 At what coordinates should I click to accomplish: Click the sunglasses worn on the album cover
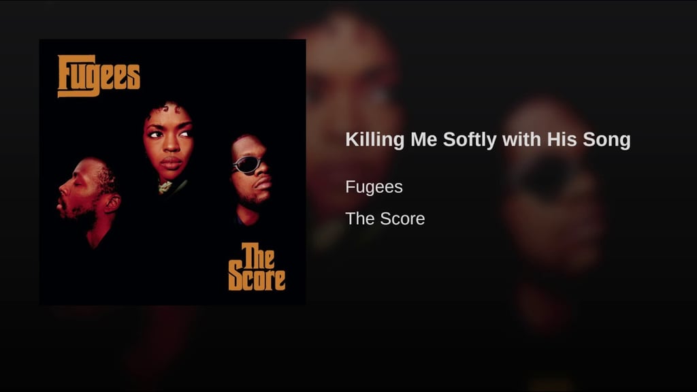click(x=247, y=165)
